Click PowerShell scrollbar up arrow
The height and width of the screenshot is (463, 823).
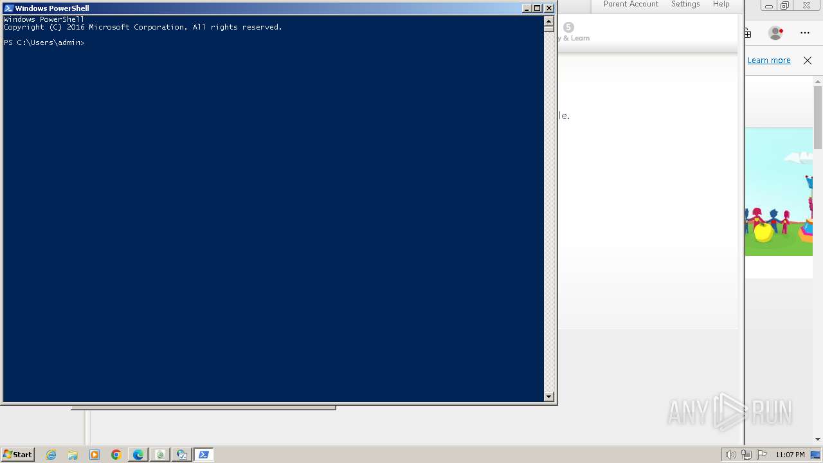click(x=549, y=21)
